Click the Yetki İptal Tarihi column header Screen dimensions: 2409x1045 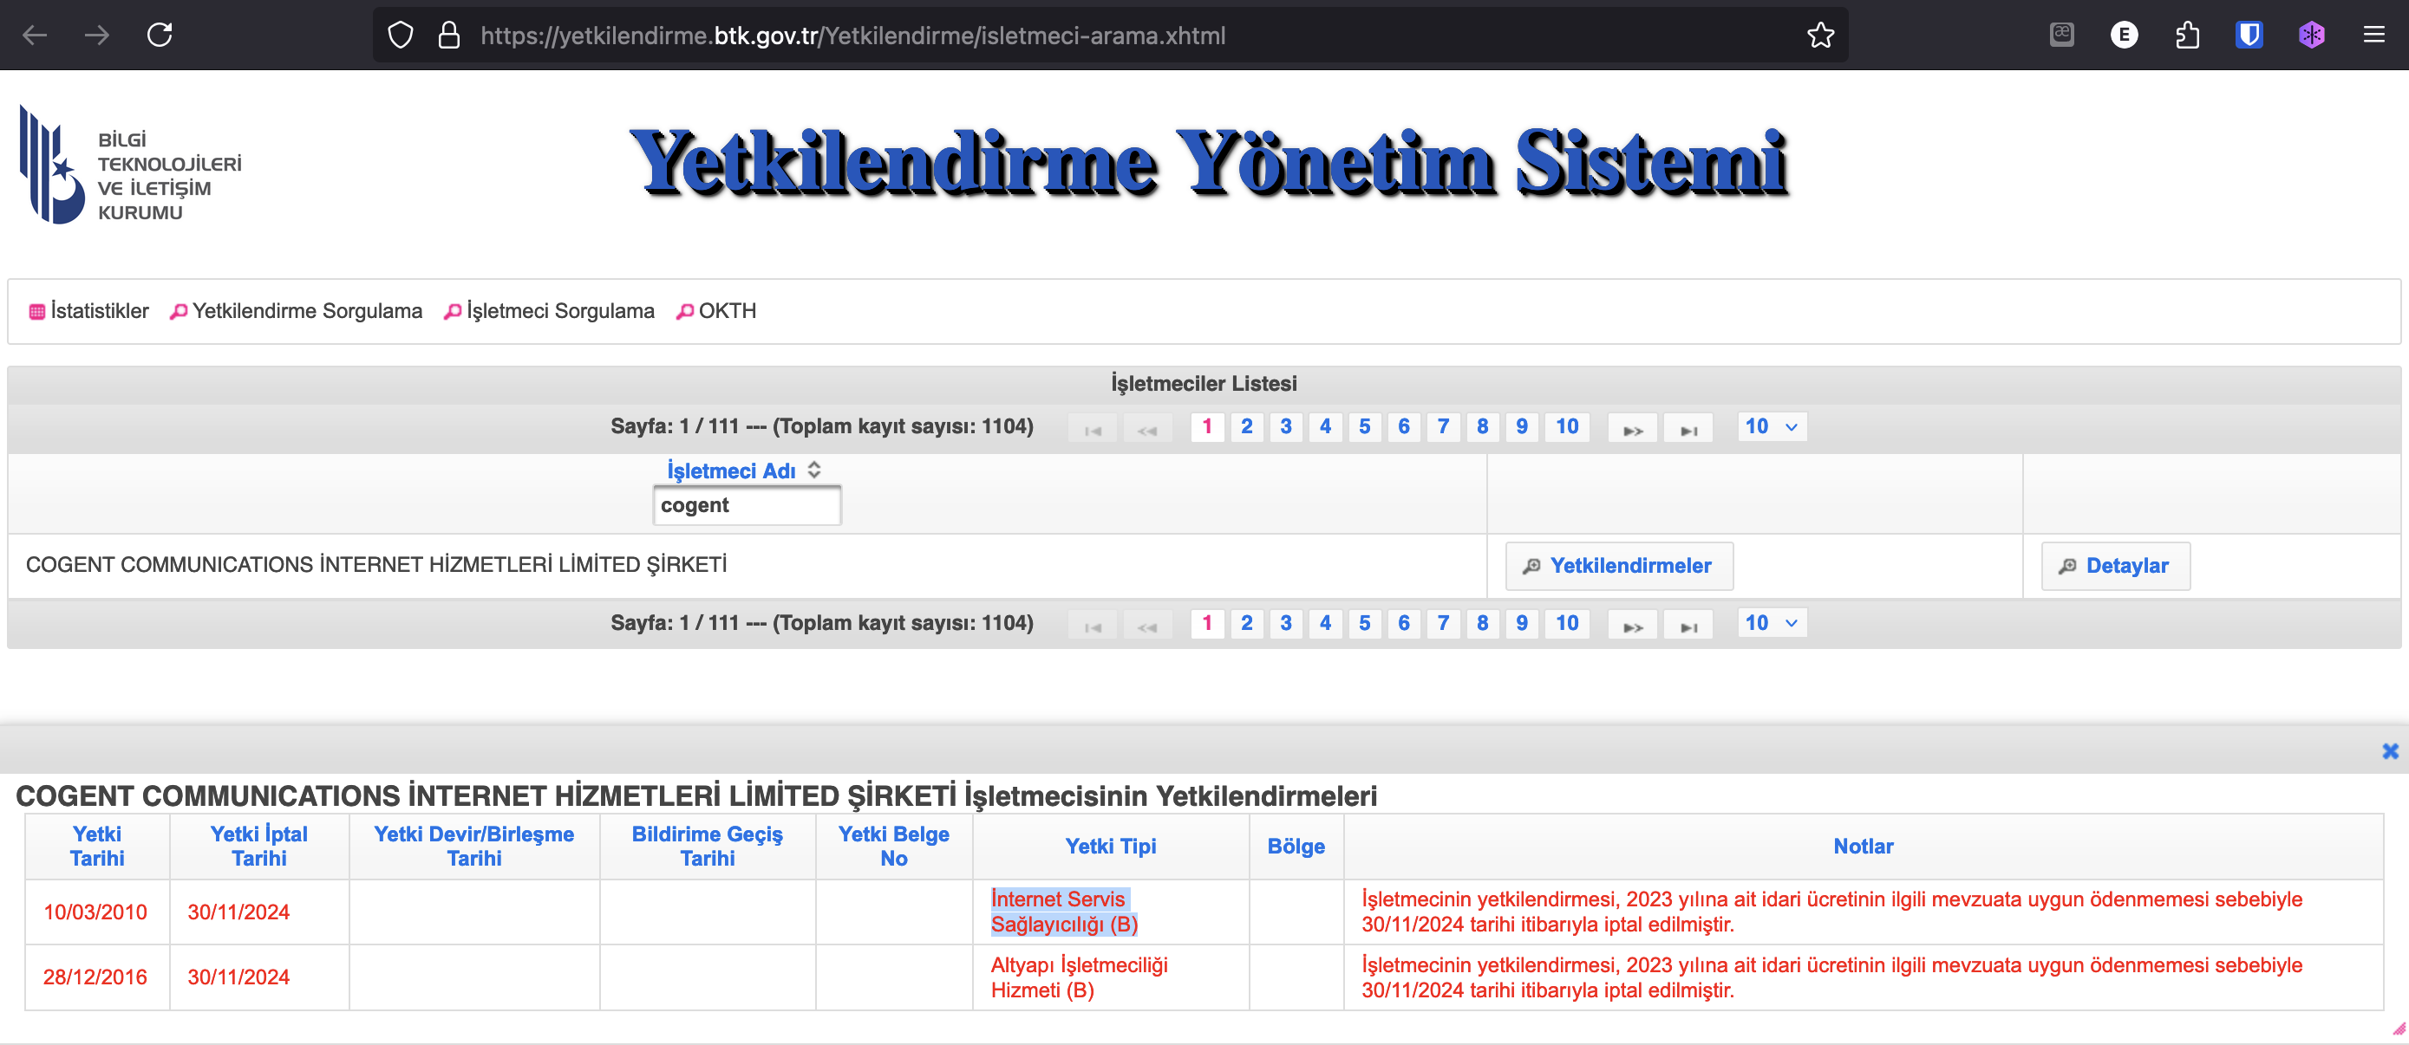coord(259,846)
